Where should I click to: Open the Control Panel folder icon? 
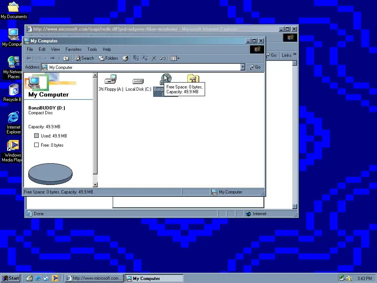[193, 78]
